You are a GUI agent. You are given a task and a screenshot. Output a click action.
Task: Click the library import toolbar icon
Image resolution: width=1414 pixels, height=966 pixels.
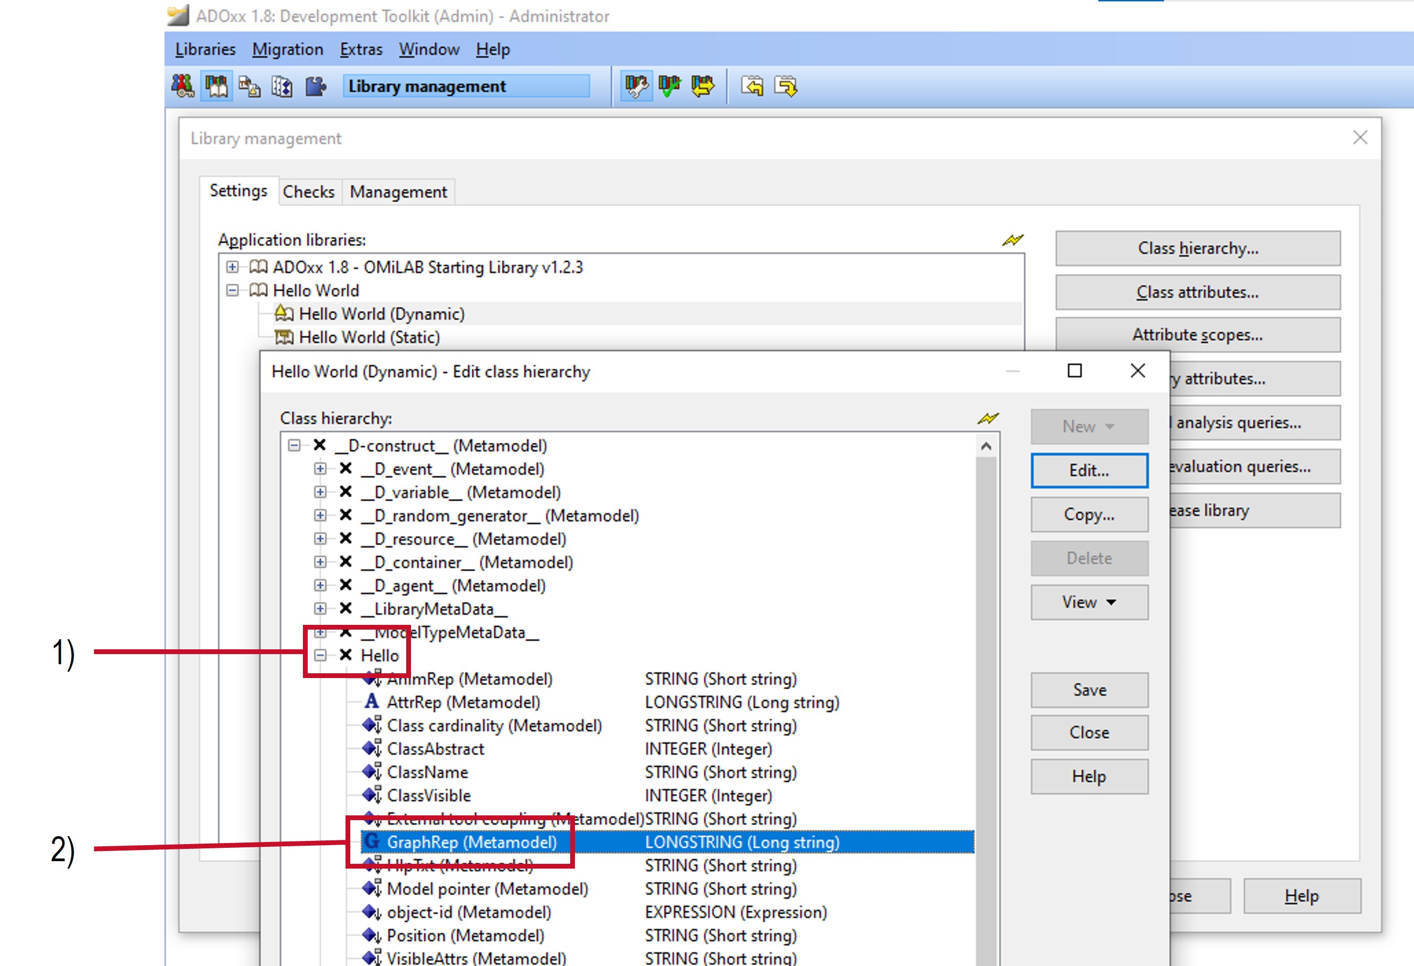click(752, 86)
